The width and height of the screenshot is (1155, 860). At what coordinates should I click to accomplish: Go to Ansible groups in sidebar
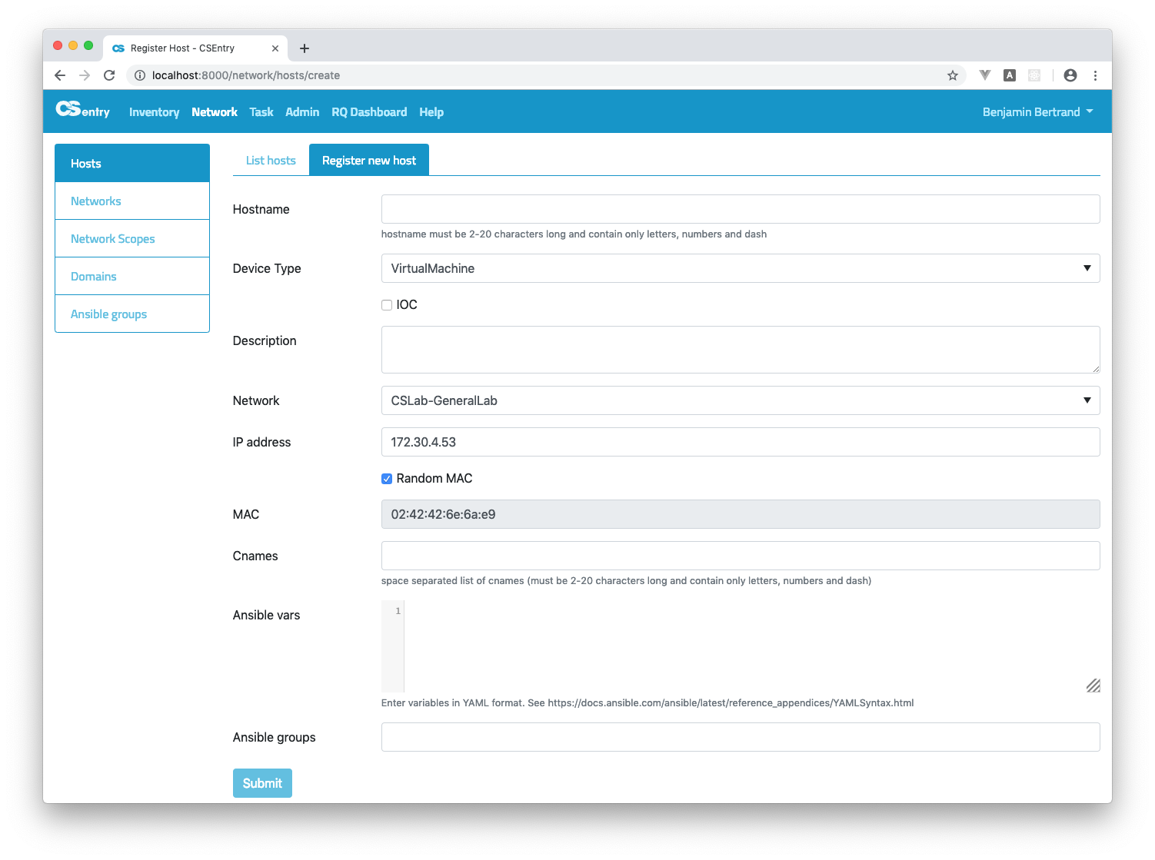[108, 314]
